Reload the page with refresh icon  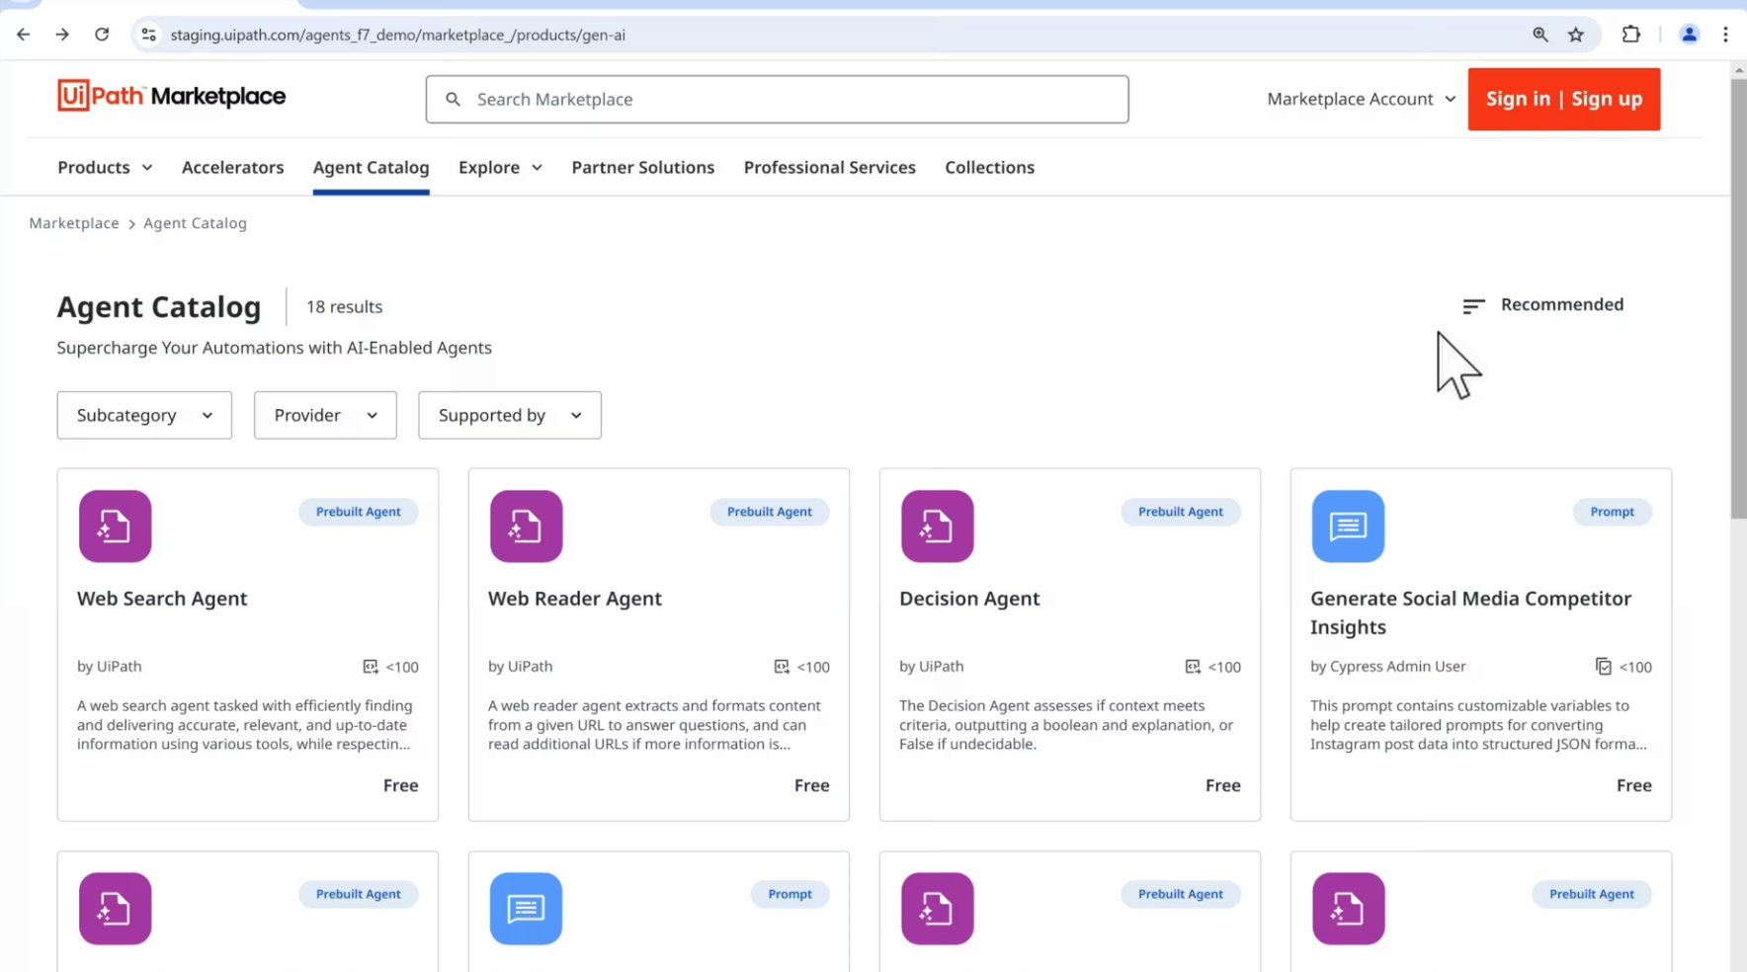(x=102, y=35)
